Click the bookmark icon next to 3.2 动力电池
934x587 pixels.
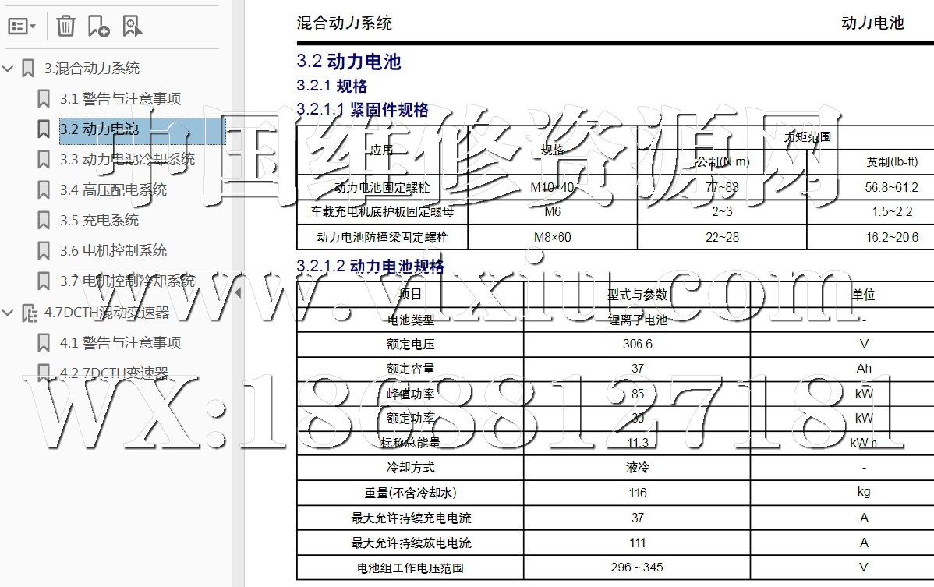[x=44, y=129]
